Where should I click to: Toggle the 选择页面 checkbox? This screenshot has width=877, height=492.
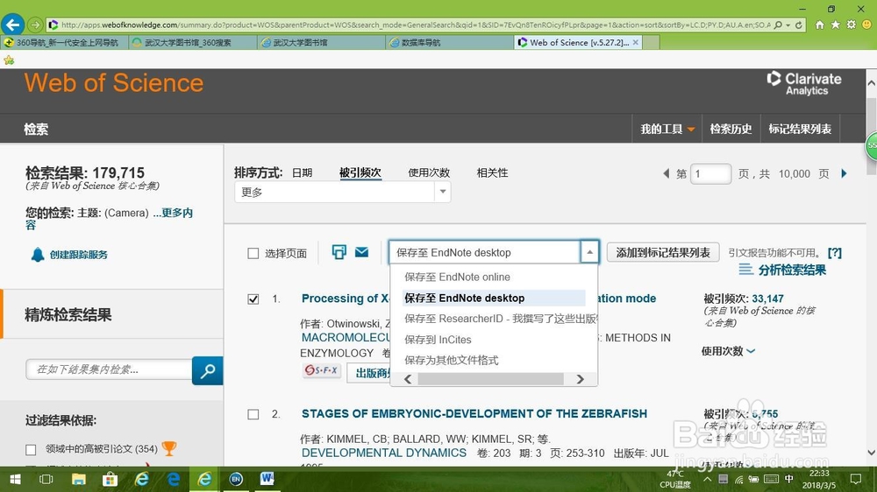[x=253, y=254]
